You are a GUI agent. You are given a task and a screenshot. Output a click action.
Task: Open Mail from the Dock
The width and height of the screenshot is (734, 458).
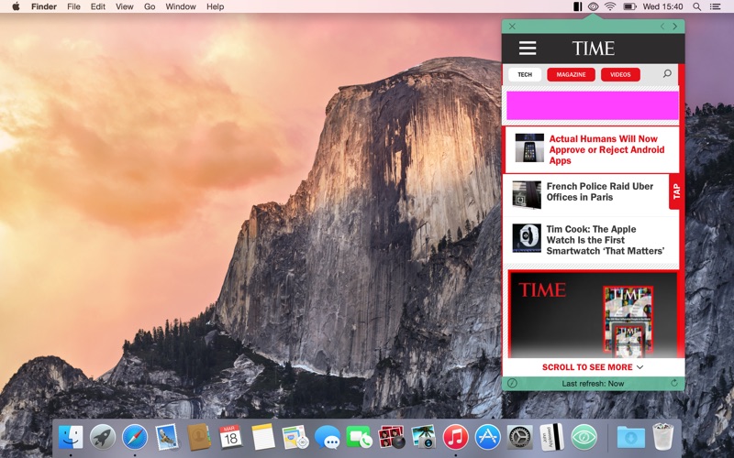pyautogui.click(x=167, y=438)
